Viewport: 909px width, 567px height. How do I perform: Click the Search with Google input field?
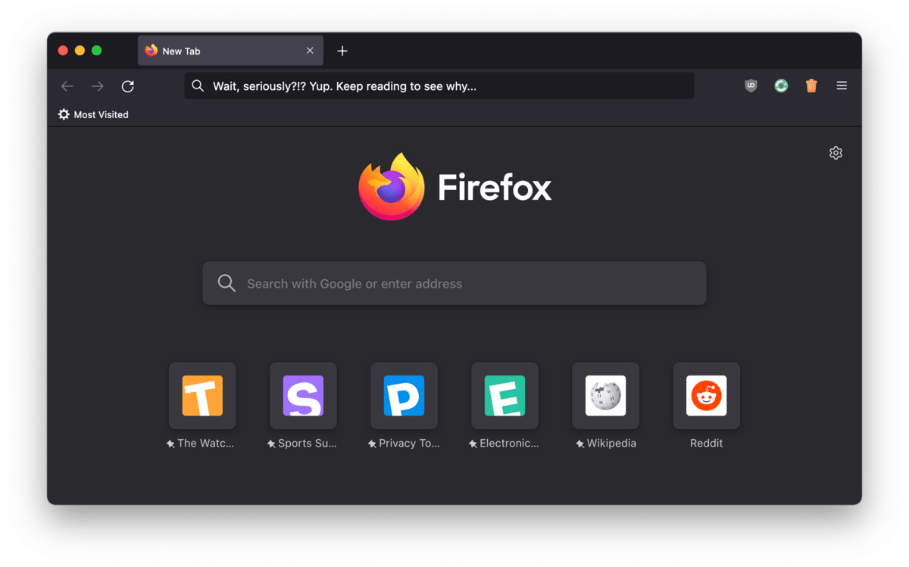click(454, 284)
